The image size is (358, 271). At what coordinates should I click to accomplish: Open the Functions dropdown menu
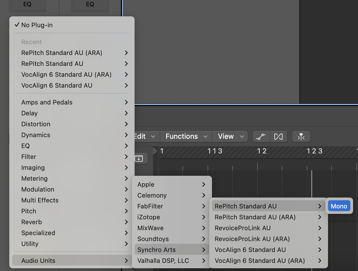coord(186,137)
